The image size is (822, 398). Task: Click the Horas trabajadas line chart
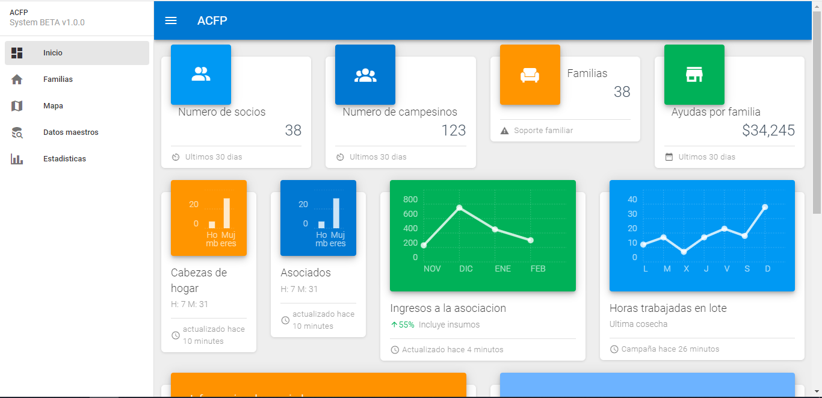[702, 235]
